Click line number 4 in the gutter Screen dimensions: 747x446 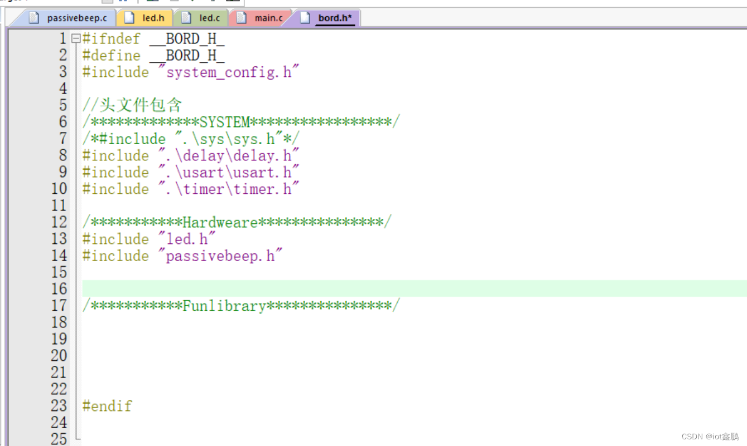click(x=63, y=89)
